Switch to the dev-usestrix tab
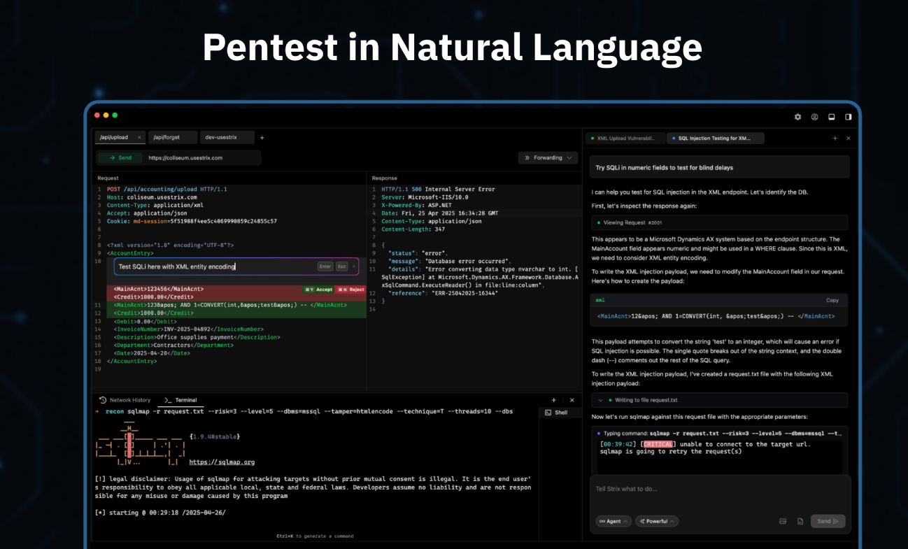Image resolution: width=908 pixels, height=549 pixels. [x=227, y=138]
